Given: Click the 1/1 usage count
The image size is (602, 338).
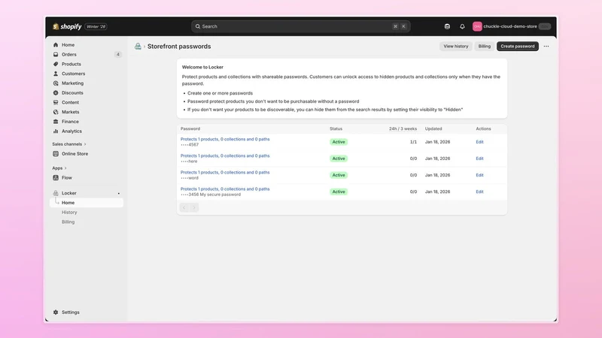Looking at the screenshot, I should click(413, 142).
